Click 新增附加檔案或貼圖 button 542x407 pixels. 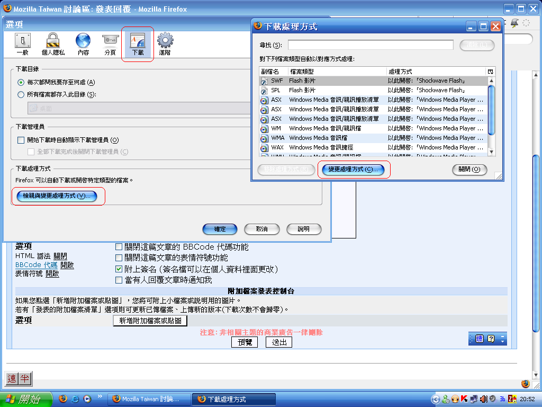coord(150,321)
